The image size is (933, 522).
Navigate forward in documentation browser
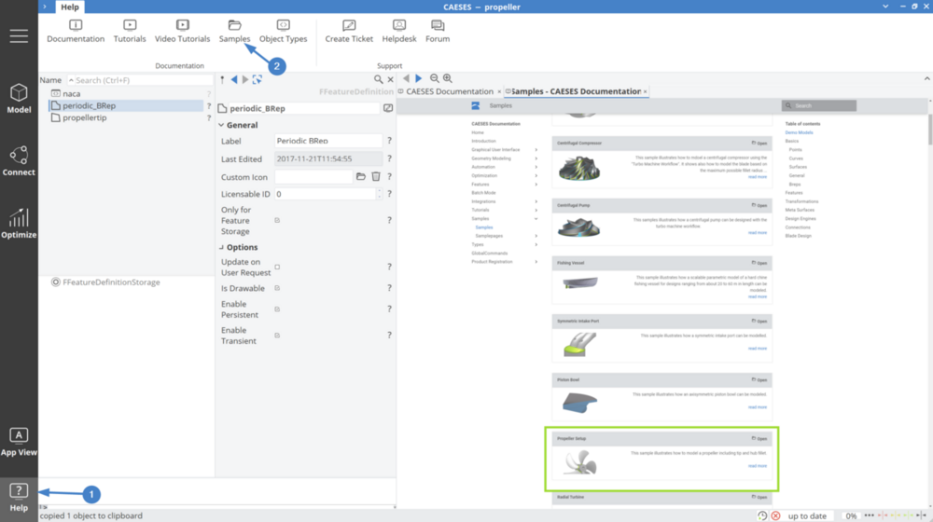(x=418, y=78)
